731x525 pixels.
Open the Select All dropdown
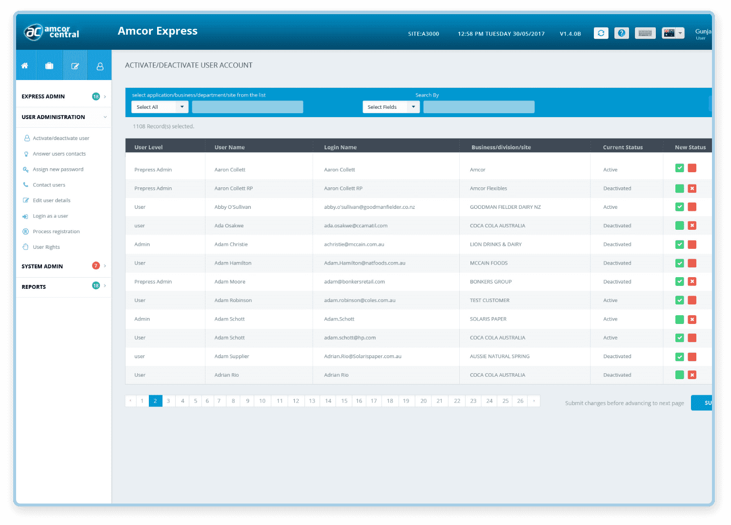(x=160, y=107)
